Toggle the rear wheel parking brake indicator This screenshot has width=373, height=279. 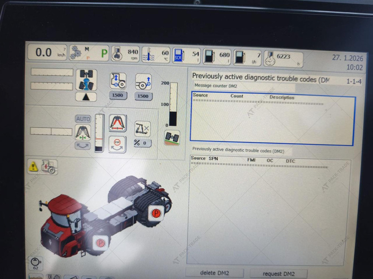[x=156, y=213]
